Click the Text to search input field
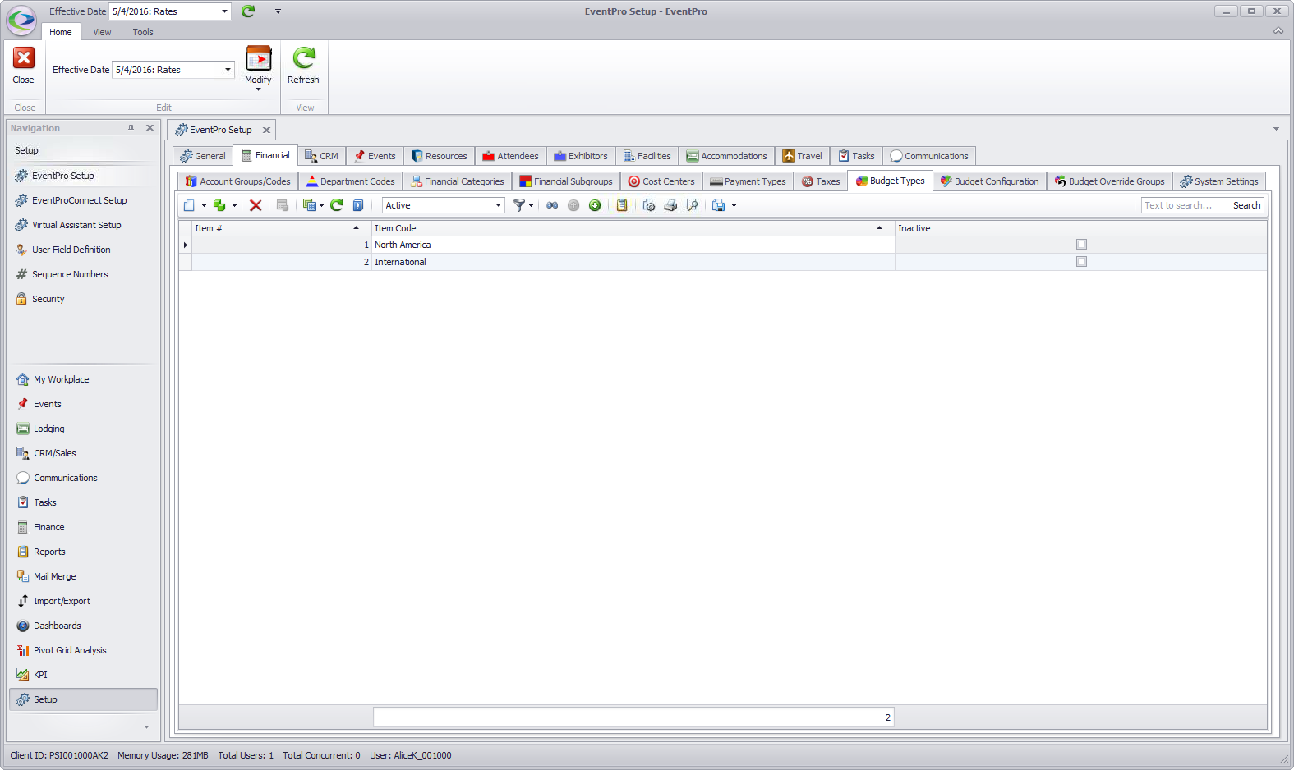The height and width of the screenshot is (770, 1294). (x=1184, y=205)
